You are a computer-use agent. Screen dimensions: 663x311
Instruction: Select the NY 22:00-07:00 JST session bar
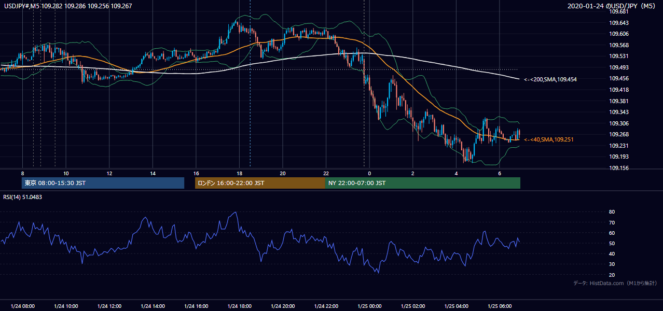[x=423, y=183]
